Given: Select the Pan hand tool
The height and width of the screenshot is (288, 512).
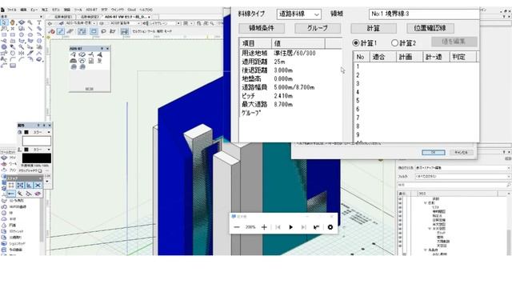Looking at the screenshot, I should coord(13,22).
